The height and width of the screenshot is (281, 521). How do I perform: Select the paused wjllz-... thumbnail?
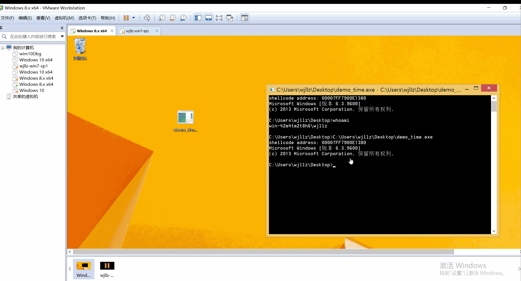pyautogui.click(x=107, y=269)
